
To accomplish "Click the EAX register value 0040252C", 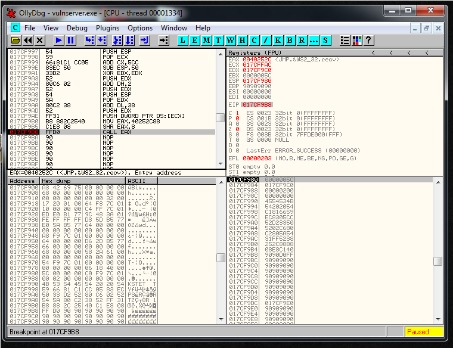I will (x=257, y=60).
